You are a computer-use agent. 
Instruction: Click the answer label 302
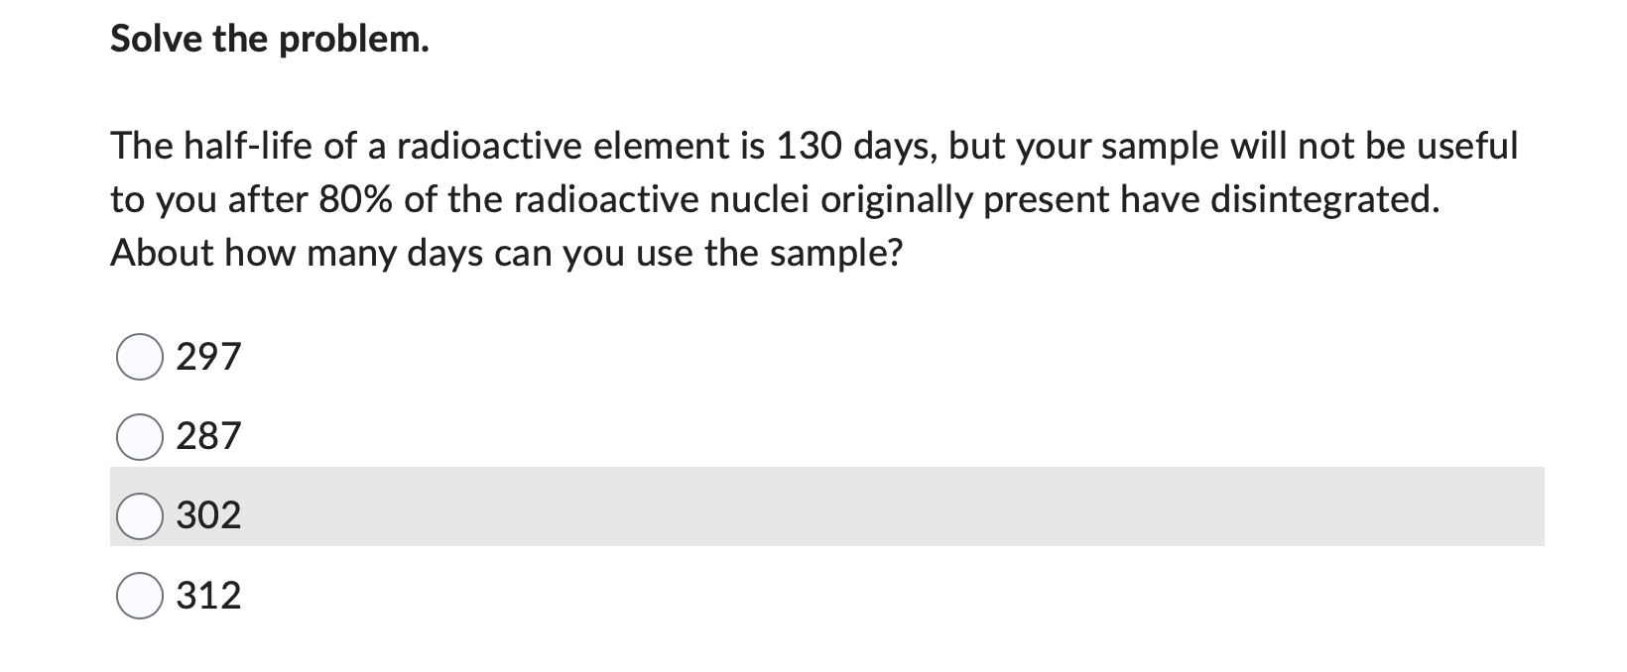click(x=208, y=515)
